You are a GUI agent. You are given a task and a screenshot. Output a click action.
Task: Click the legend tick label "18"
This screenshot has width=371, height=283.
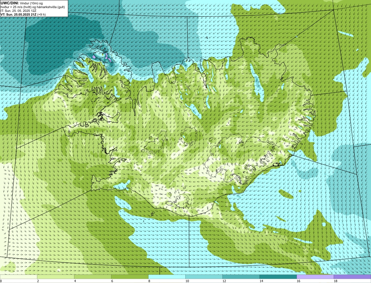pos(336,281)
